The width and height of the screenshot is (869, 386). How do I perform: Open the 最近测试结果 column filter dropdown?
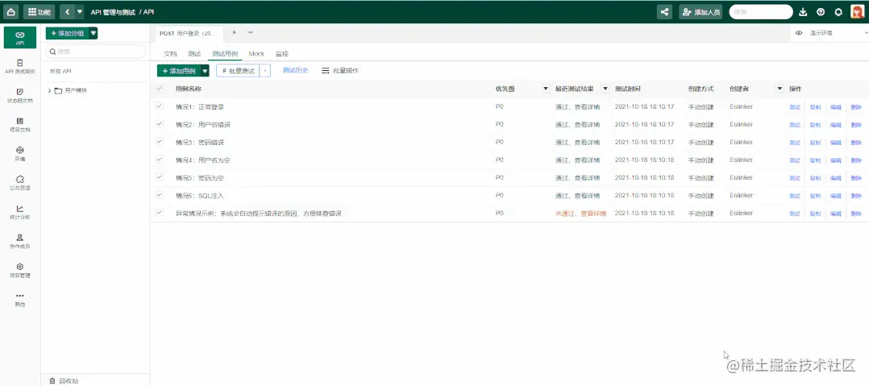coord(605,89)
